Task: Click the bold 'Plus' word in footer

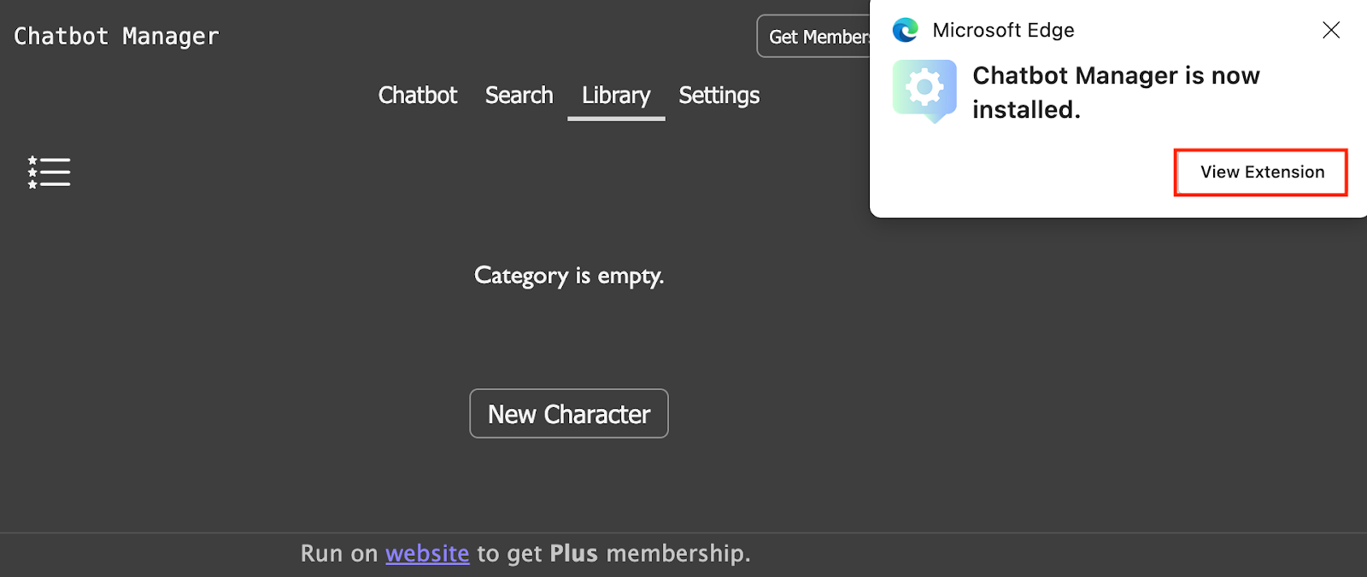Action: (x=573, y=554)
